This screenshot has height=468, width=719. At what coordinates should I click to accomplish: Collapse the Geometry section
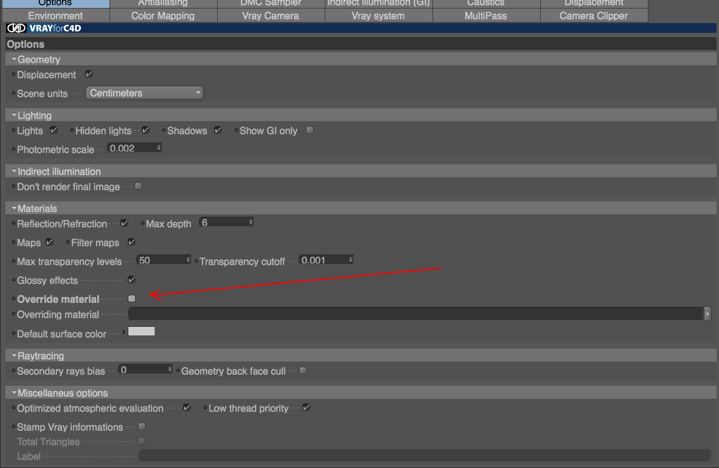pos(14,59)
